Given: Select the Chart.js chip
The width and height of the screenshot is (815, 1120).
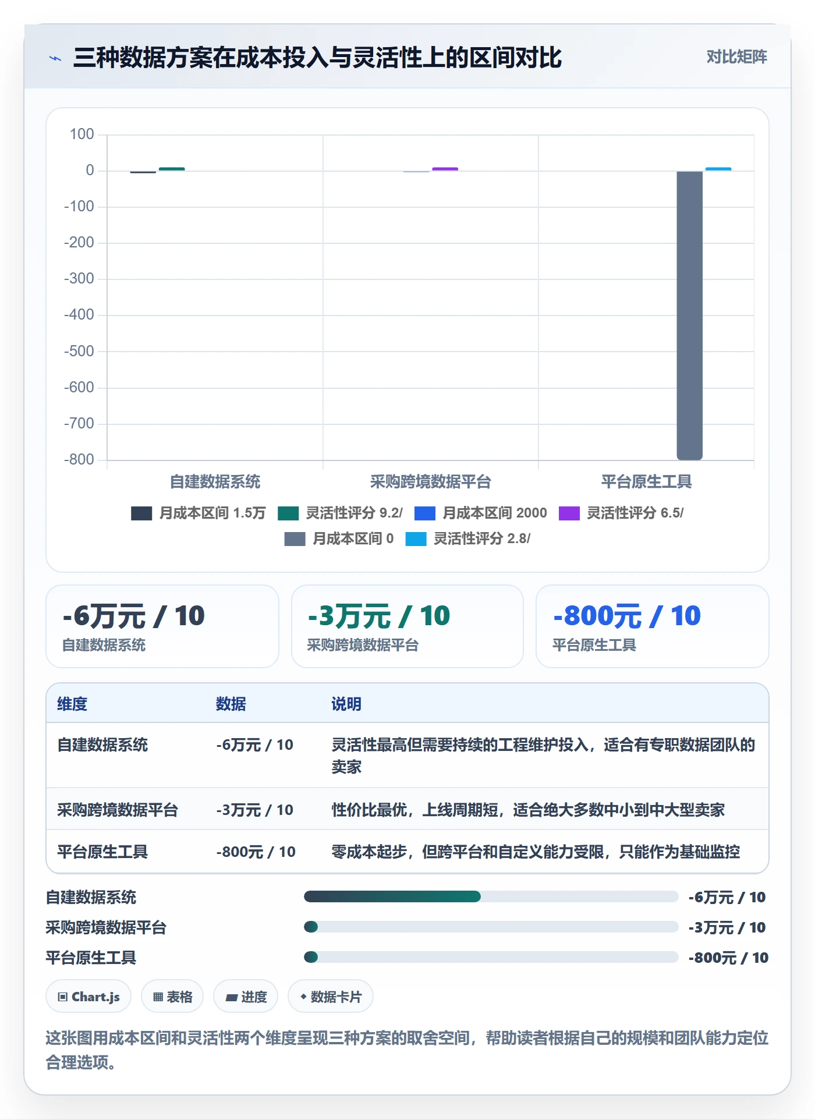Looking at the screenshot, I should (88, 997).
